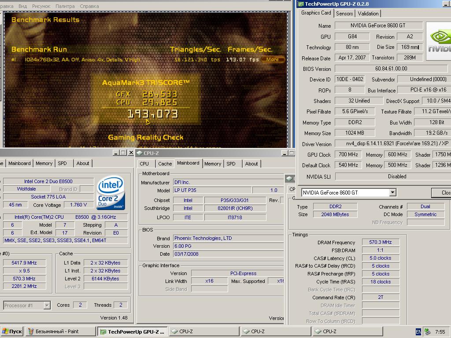Minimize the left CPU-Z window

click(116, 153)
